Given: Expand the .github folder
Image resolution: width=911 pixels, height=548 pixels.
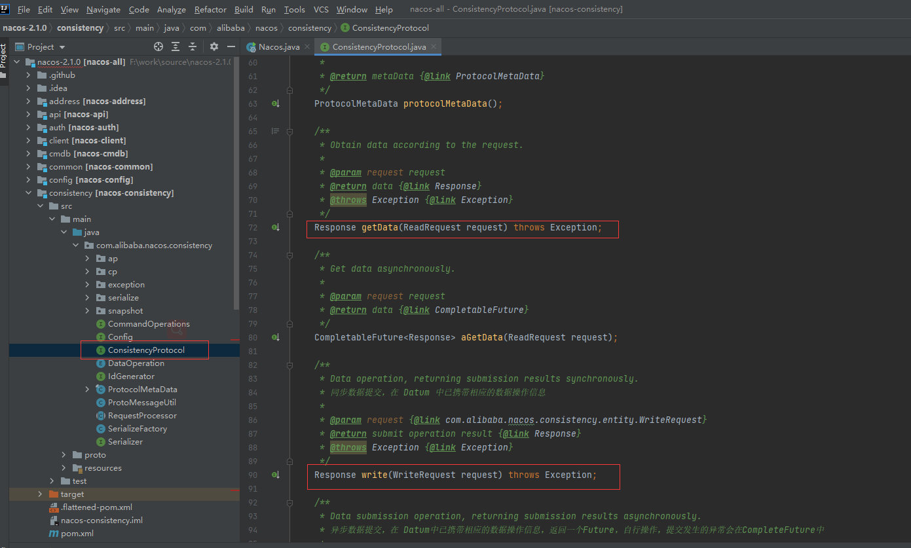Looking at the screenshot, I should tap(28, 75).
